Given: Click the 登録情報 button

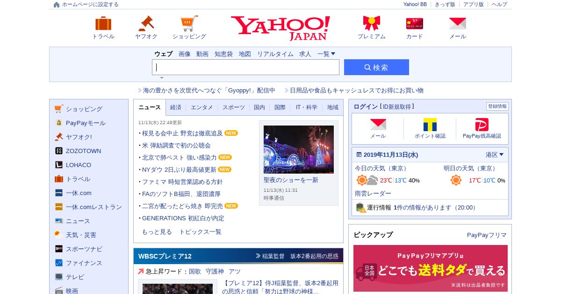Looking at the screenshot, I should 497,106.
